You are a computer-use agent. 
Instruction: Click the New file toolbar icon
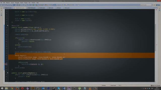coord(2,5)
